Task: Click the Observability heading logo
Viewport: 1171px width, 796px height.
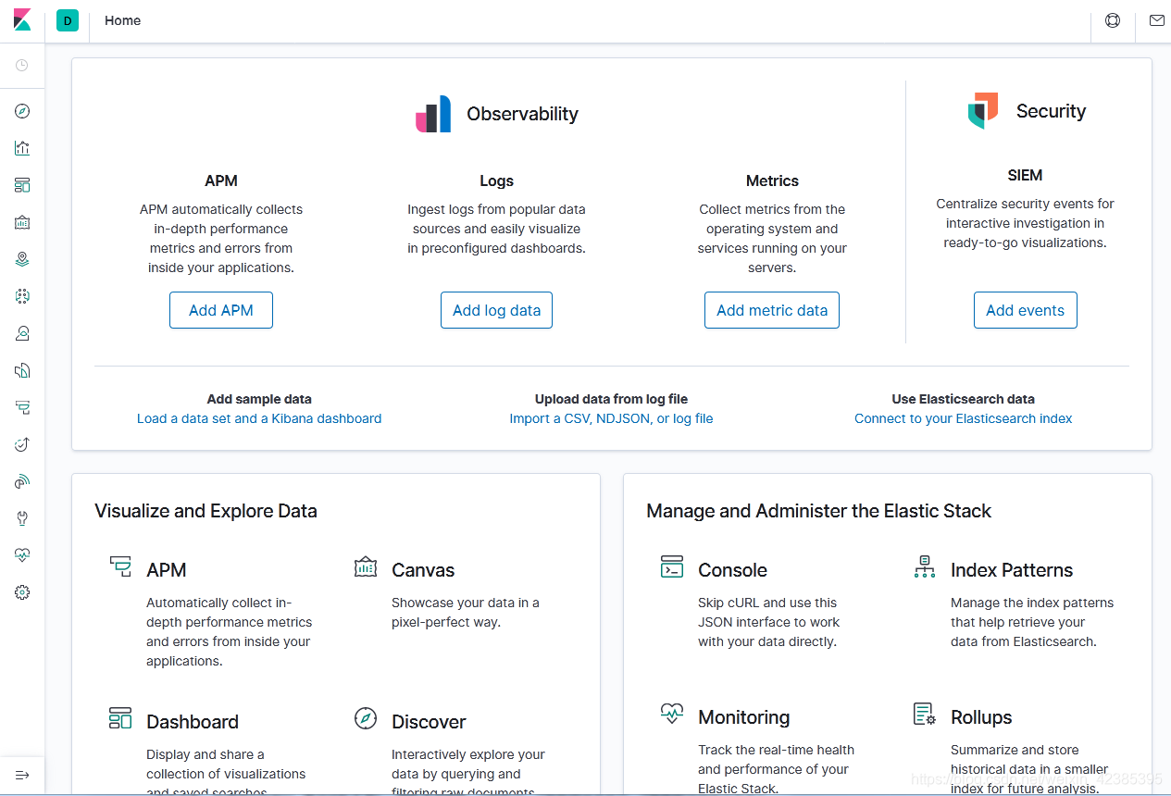Action: pos(433,114)
